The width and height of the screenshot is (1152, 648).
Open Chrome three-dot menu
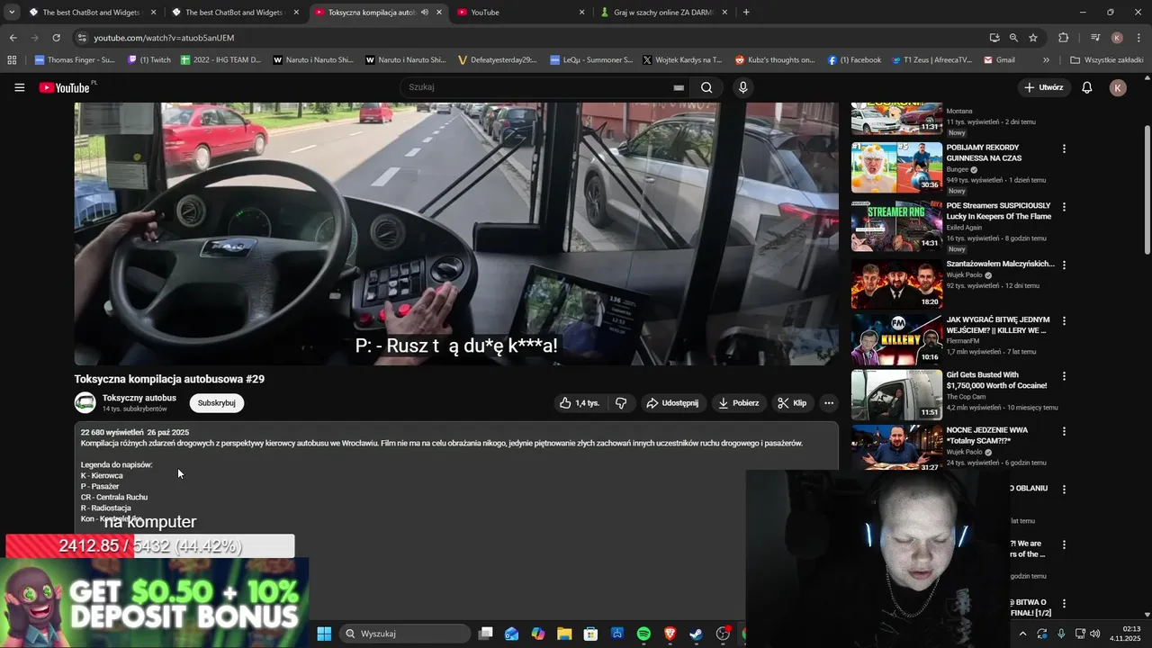pos(1138,38)
